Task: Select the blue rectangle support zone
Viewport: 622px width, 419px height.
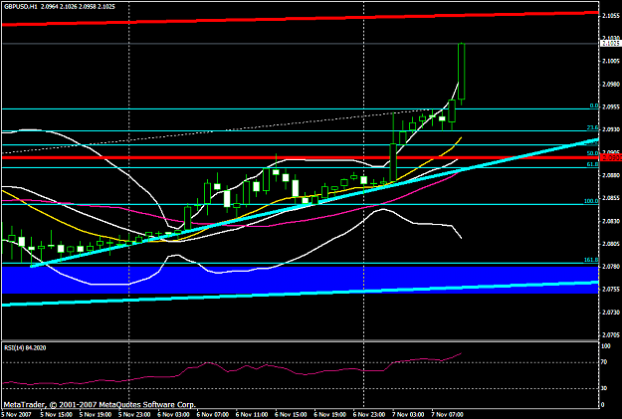Action: [301, 280]
